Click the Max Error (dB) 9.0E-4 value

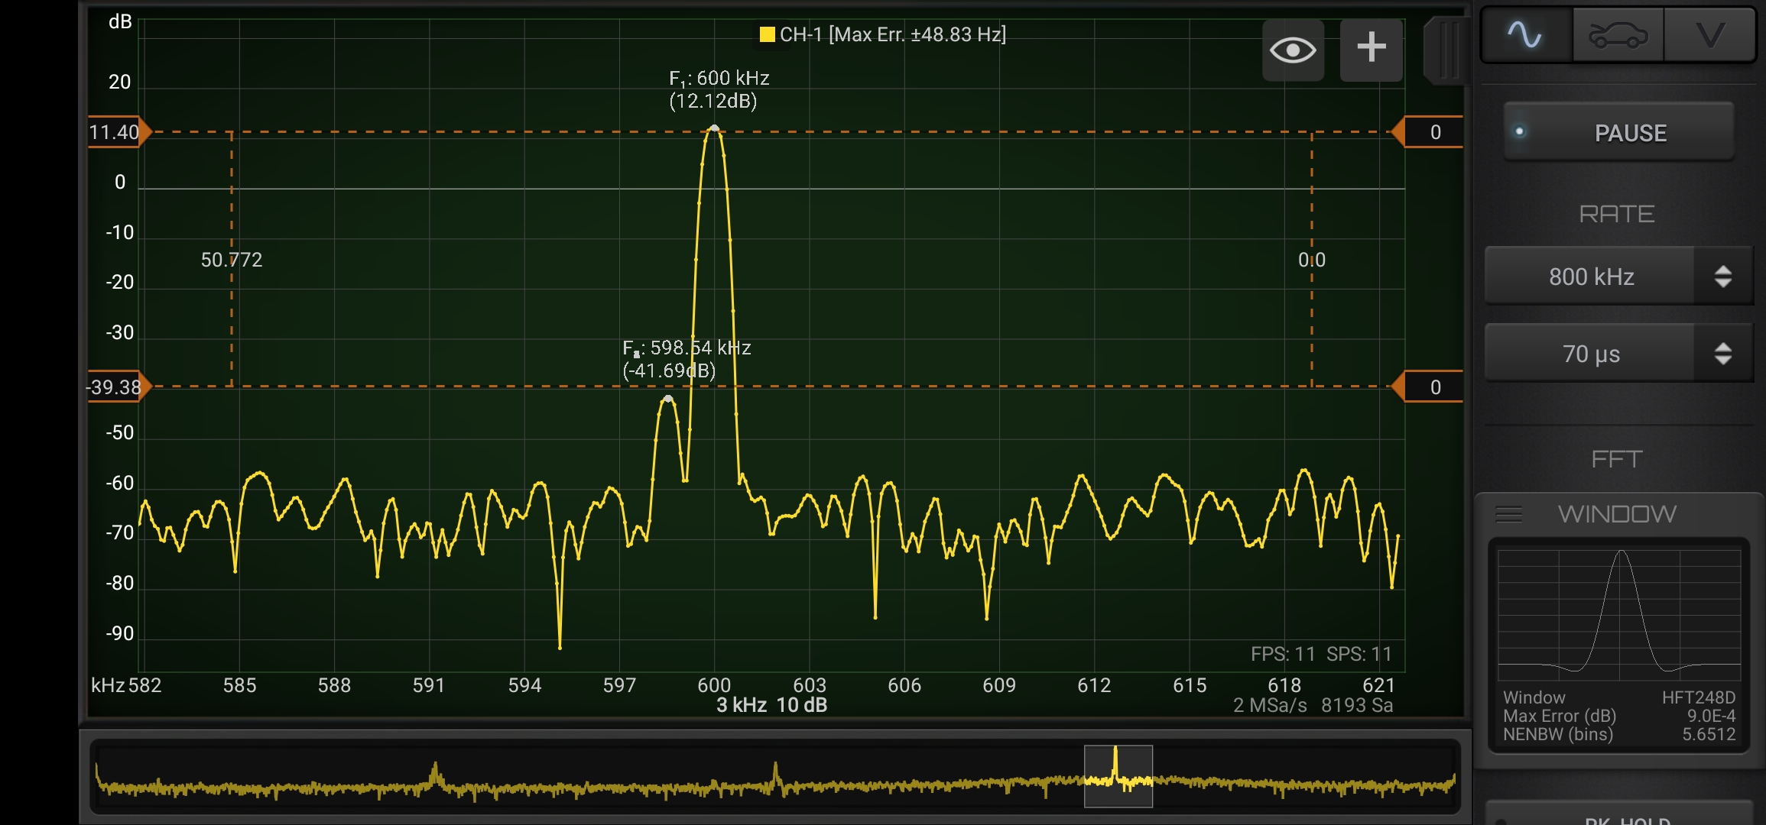tap(1711, 716)
